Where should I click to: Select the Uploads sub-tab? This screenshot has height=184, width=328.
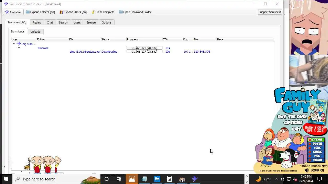35,32
